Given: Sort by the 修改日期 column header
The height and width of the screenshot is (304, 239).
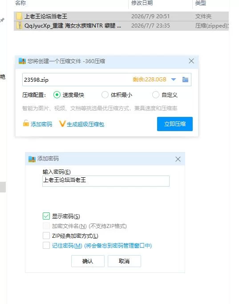Looking at the screenshot, I should tap(142, 3).
